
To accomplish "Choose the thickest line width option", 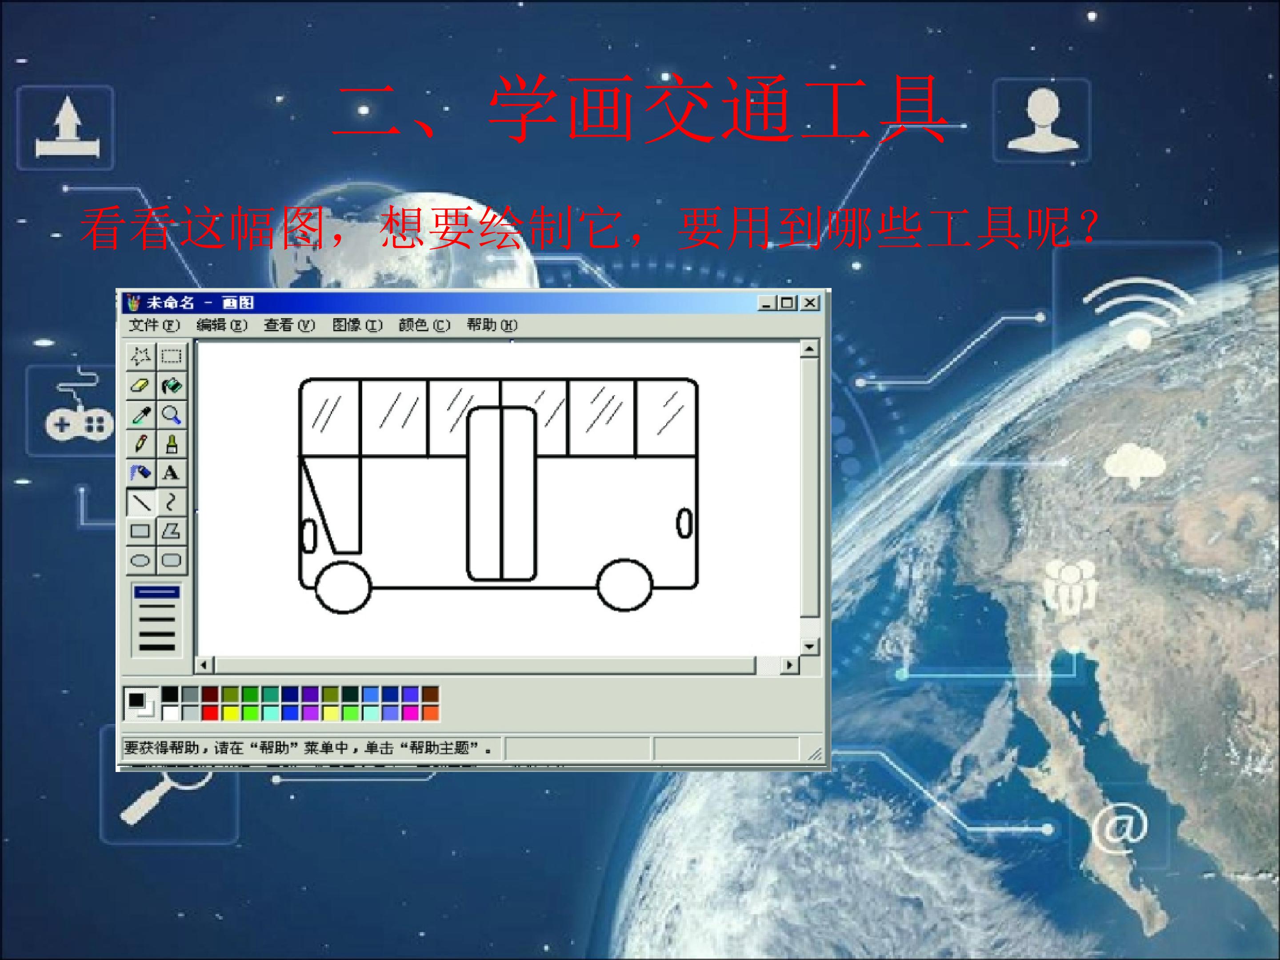I will [157, 648].
